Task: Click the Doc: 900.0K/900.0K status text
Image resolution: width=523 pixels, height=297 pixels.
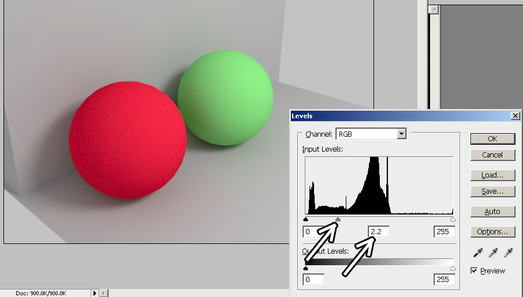Action: point(40,294)
